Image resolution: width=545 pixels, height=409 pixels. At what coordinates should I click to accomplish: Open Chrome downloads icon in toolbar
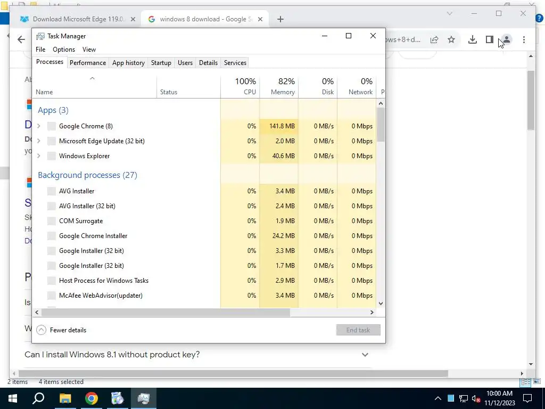(473, 39)
